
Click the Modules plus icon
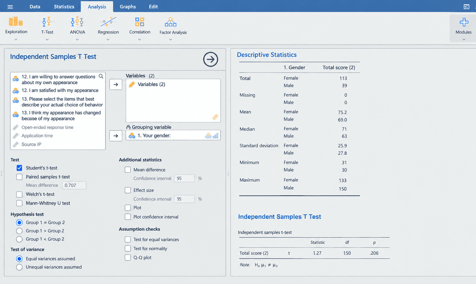[463, 22]
